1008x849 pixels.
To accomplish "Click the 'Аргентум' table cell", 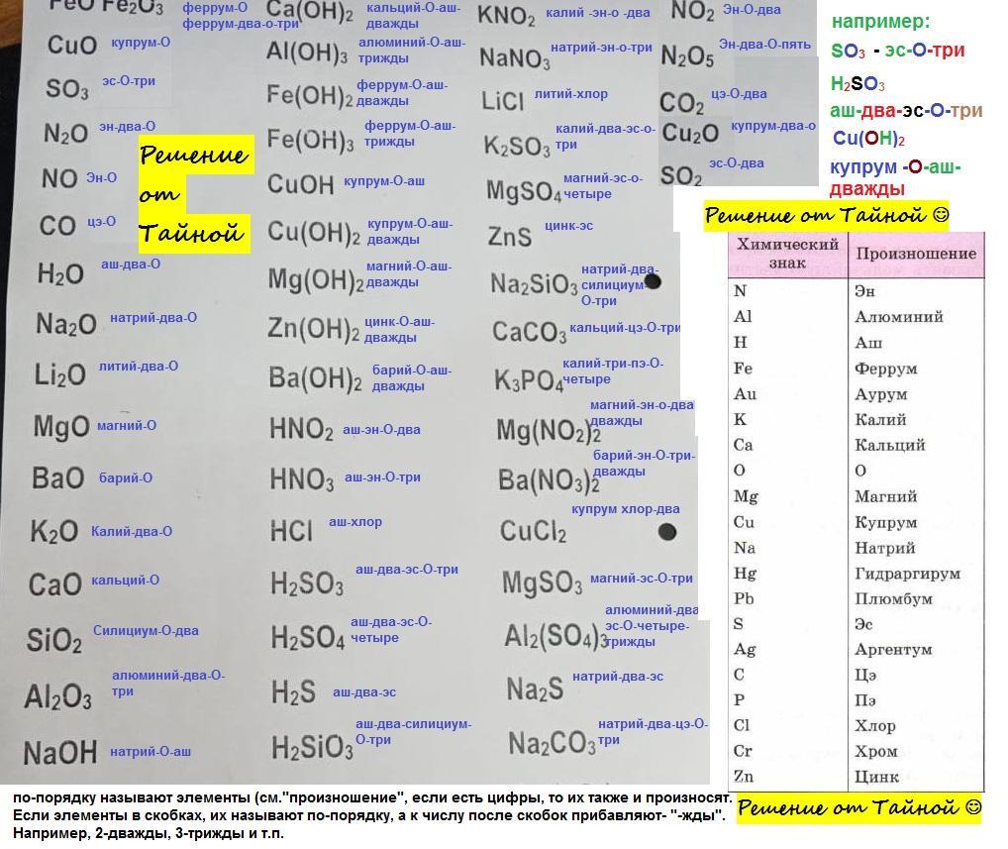I will [x=893, y=650].
